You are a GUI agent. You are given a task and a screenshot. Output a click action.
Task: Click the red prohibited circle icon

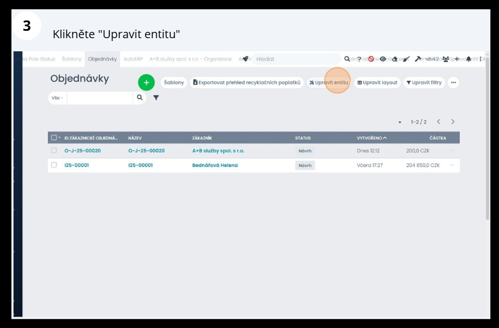pyautogui.click(x=371, y=59)
